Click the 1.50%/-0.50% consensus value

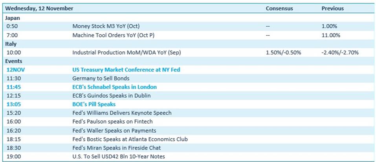(284, 53)
